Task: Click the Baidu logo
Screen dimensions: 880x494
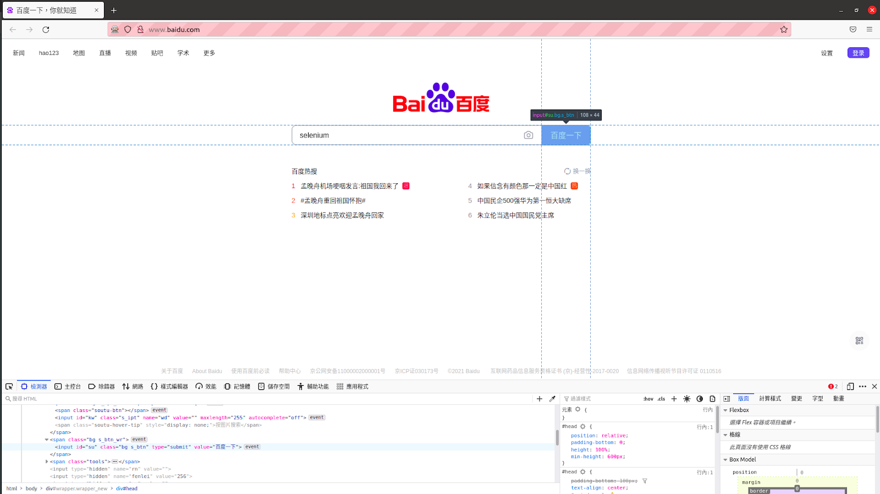Action: [441, 98]
